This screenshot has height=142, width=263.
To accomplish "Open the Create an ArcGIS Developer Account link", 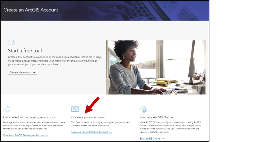I will [26, 135].
